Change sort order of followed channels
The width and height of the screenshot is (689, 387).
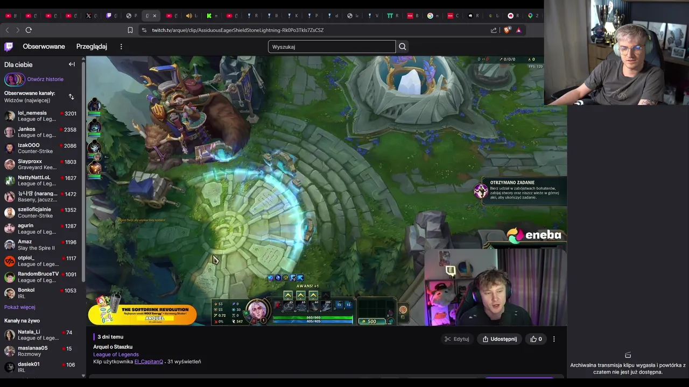[71, 97]
